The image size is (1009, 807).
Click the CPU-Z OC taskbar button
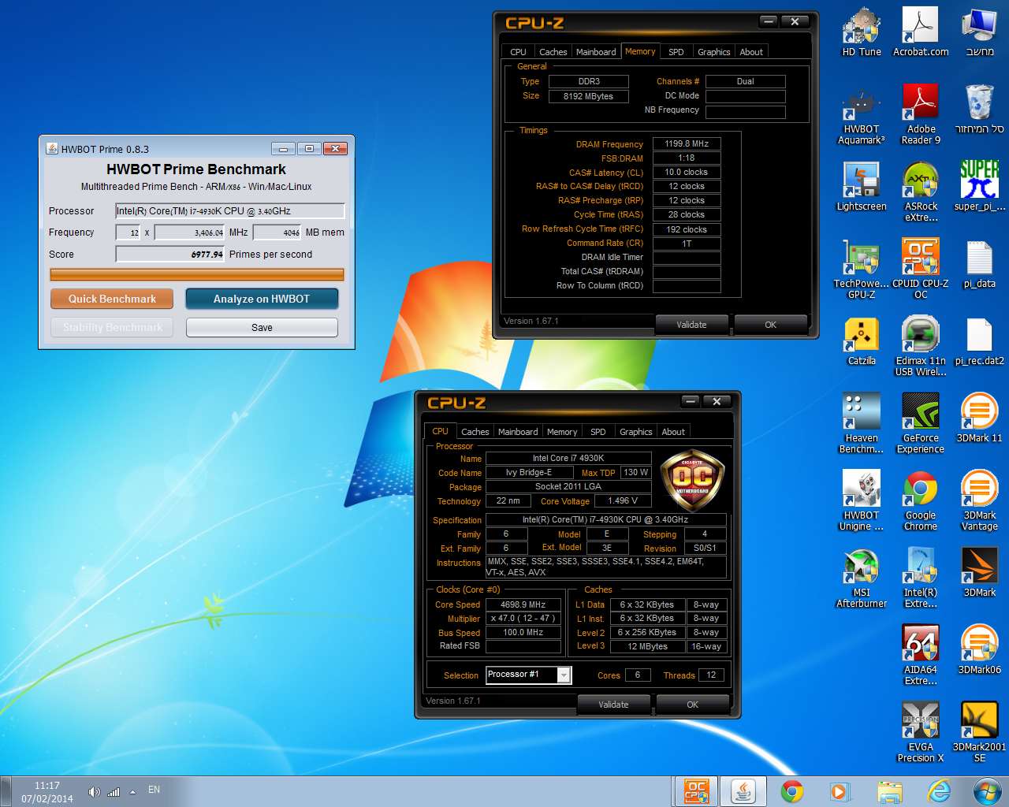tap(695, 791)
